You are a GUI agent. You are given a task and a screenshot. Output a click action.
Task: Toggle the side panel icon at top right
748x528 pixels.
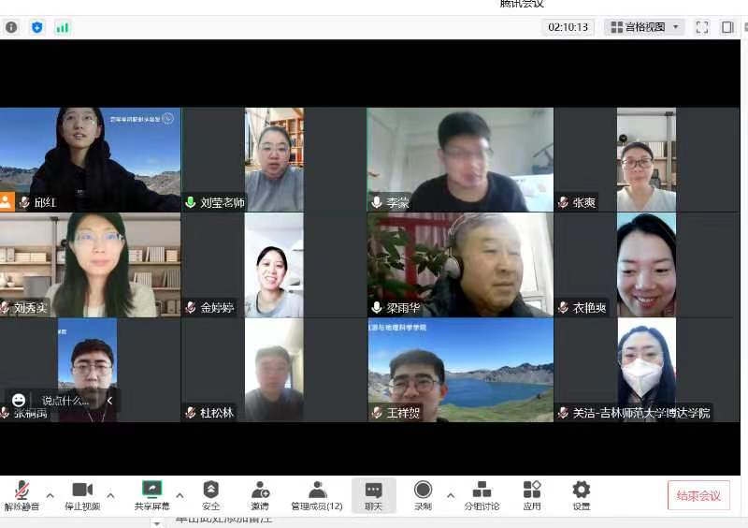click(727, 27)
